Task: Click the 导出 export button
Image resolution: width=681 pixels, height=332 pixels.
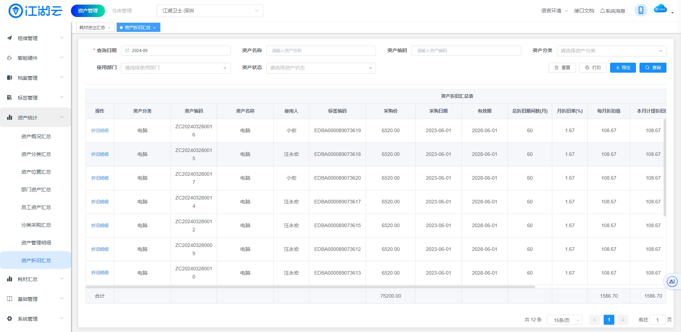Action: click(623, 68)
